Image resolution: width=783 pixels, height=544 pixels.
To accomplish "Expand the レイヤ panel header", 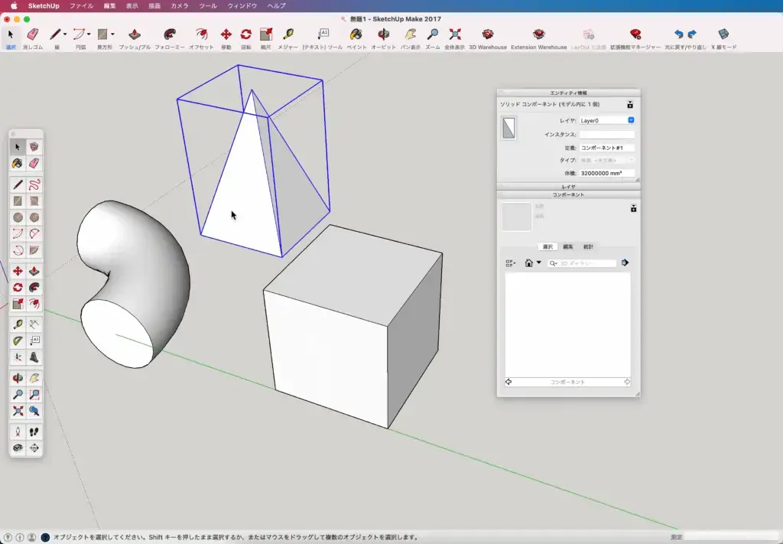I will 568,187.
